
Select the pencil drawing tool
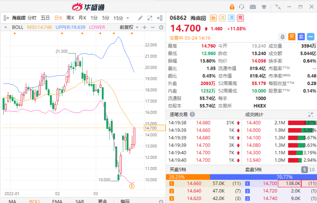(140, 18)
